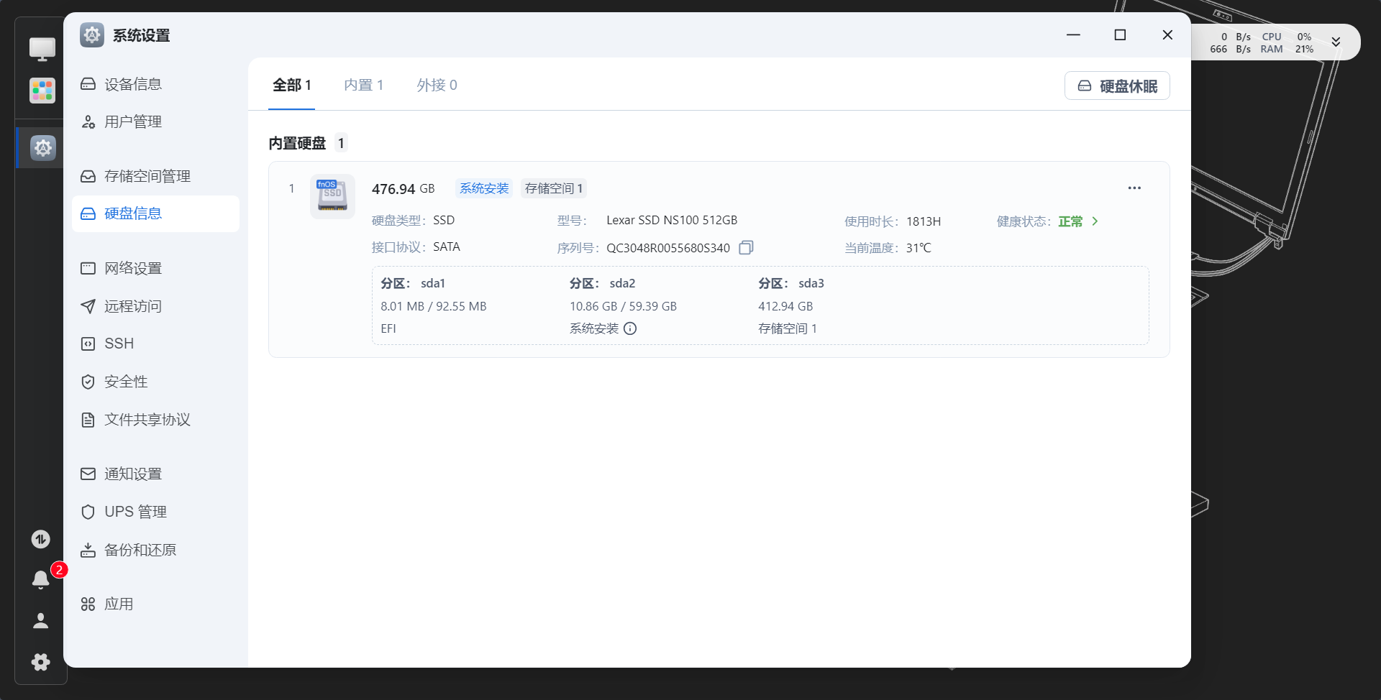Go to 网络设置 settings page
The image size is (1381, 700).
(x=133, y=268)
